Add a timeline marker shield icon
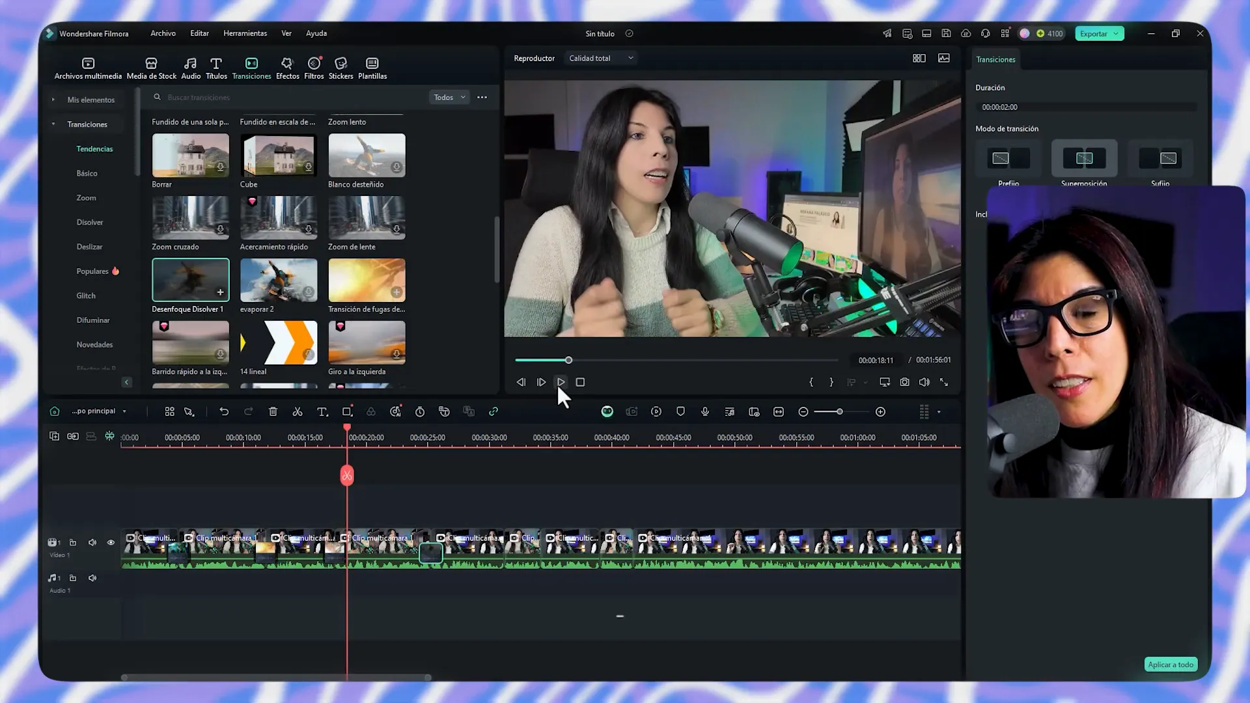 click(x=680, y=412)
